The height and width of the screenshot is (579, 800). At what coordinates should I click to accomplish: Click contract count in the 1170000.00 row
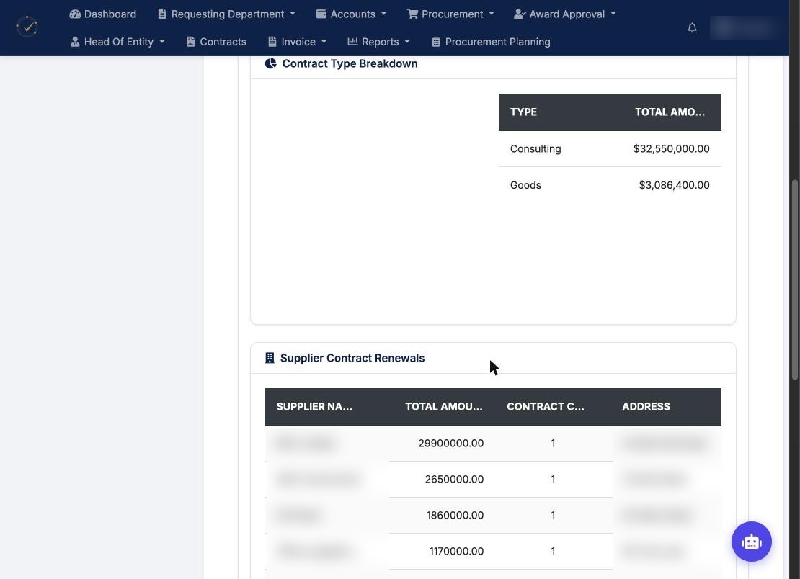553,552
